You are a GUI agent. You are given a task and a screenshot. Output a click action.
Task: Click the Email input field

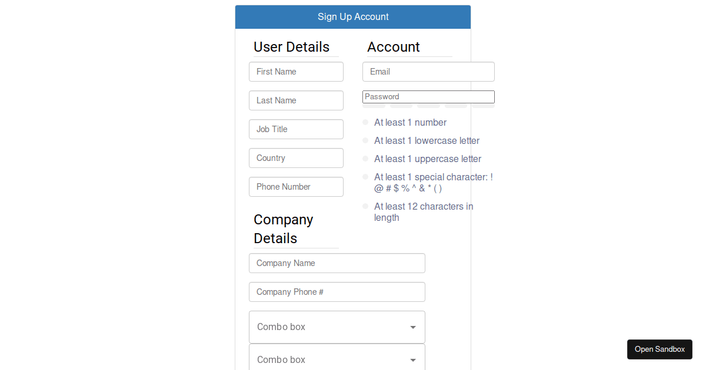[x=428, y=72]
